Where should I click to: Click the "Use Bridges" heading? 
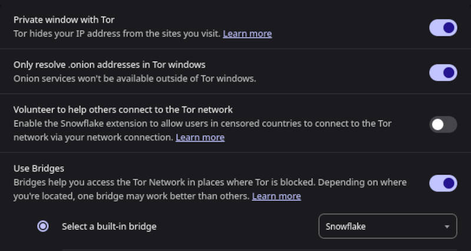[39, 168]
